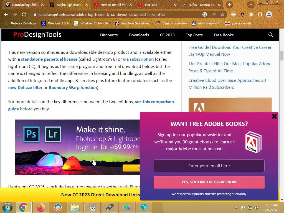This screenshot has height=213, width=284.
Task: Open Espectral McGee bookmark
Action: pos(171,23)
